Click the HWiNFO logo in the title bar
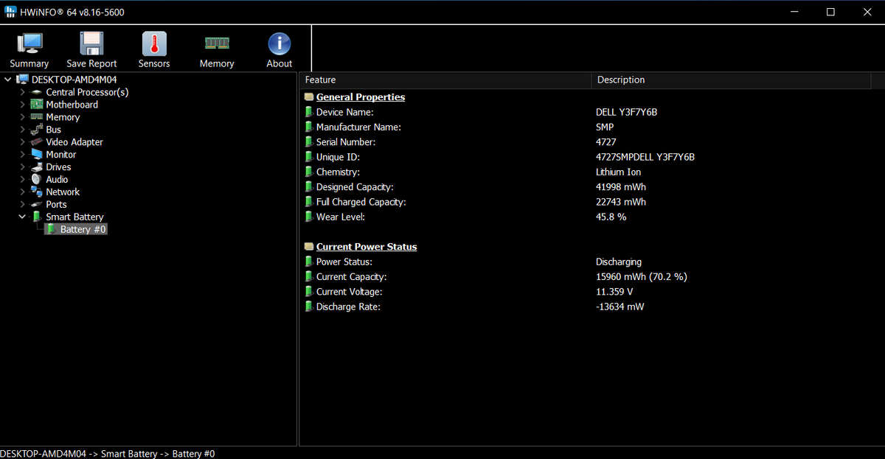Viewport: 885px width, 459px height. pos(10,11)
